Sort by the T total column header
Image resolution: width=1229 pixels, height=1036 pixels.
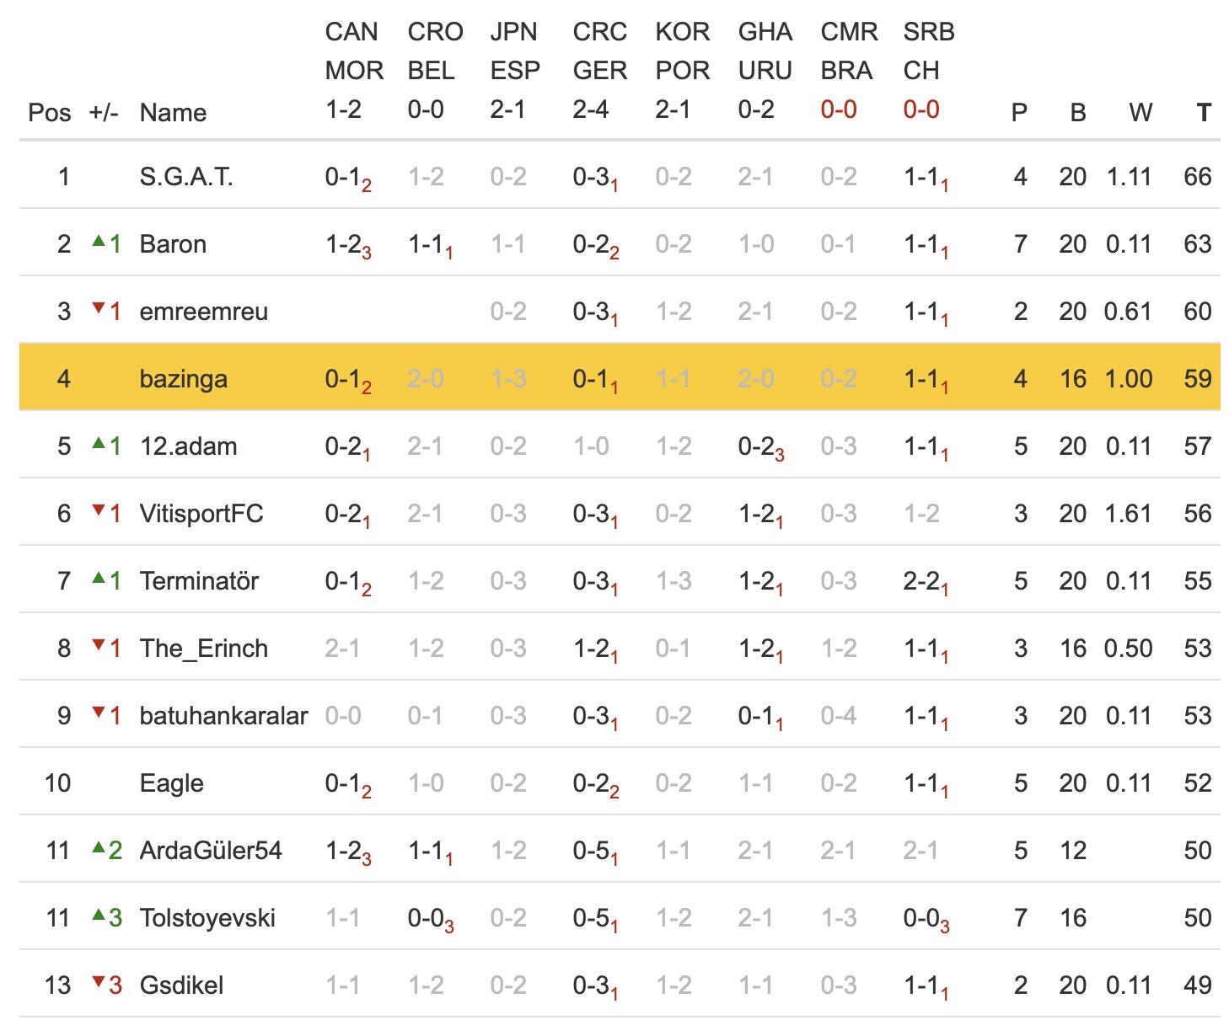(1203, 112)
